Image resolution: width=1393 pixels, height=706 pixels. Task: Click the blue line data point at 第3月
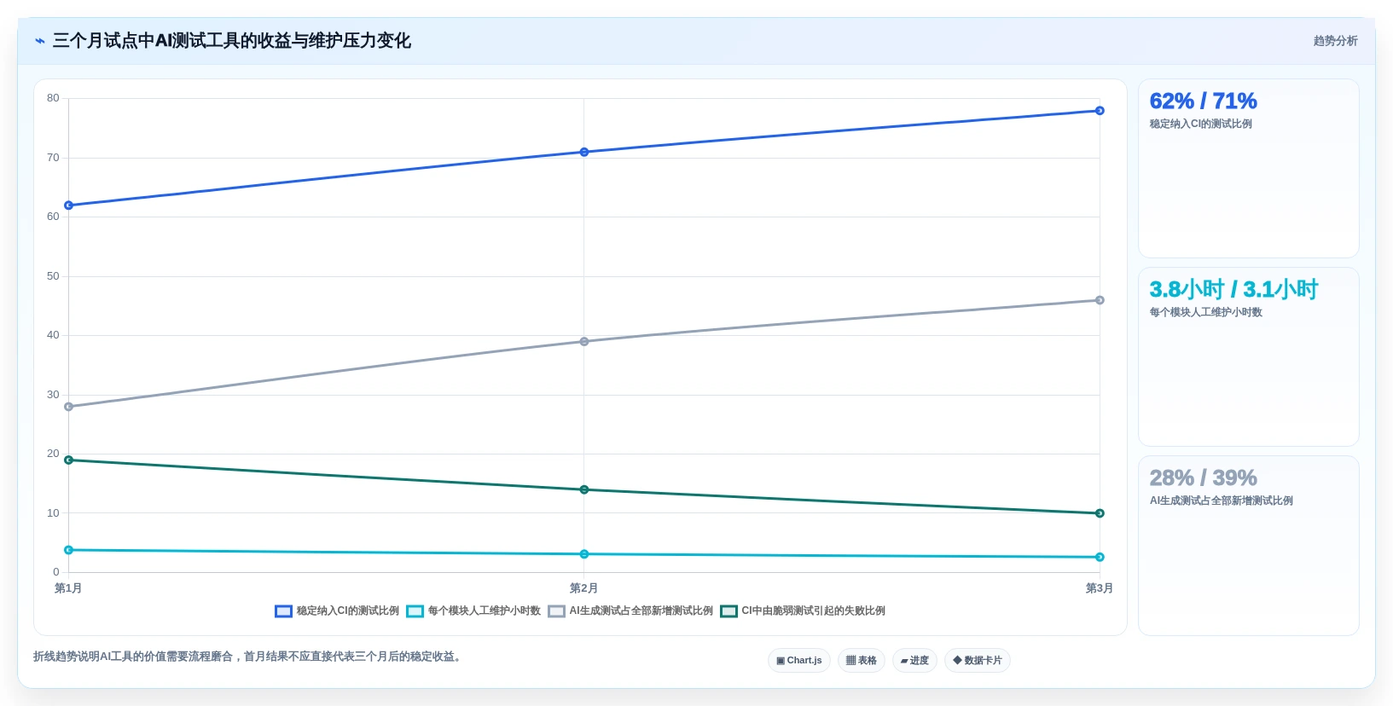tap(1100, 111)
